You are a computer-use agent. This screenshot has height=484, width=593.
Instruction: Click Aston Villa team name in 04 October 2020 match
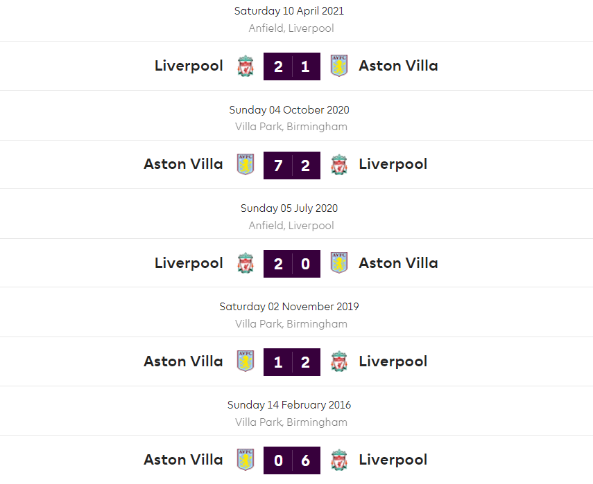click(183, 164)
